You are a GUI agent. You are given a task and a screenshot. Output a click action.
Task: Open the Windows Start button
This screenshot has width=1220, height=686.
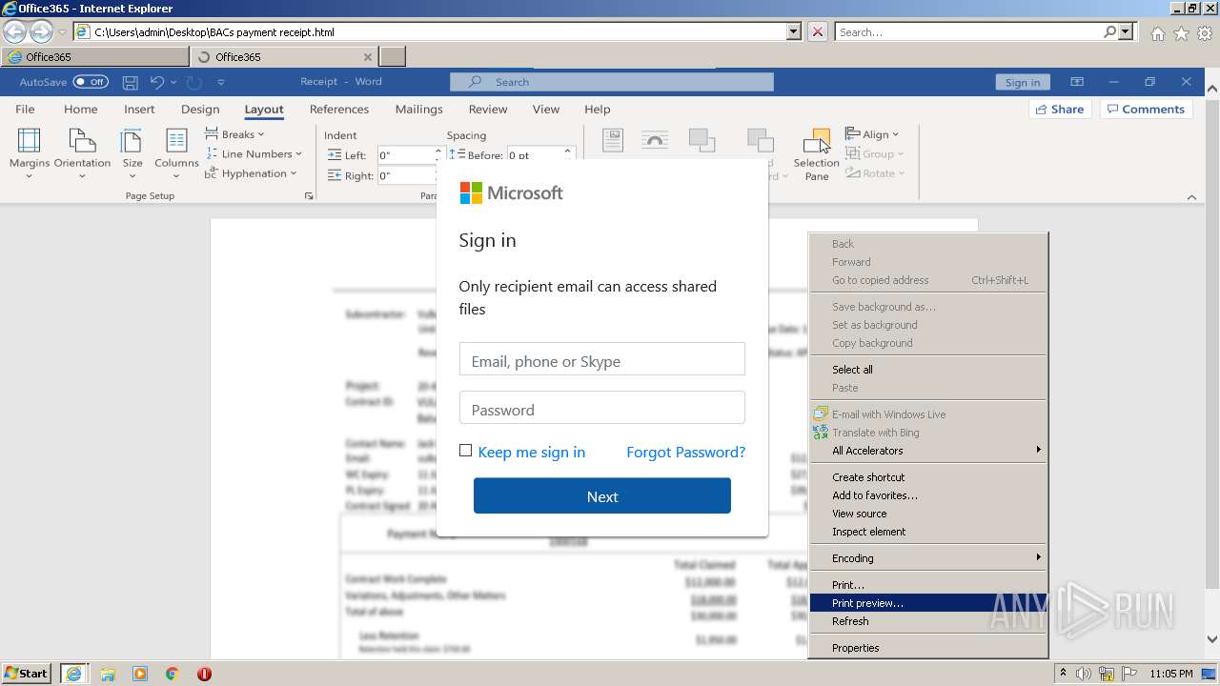(27, 674)
